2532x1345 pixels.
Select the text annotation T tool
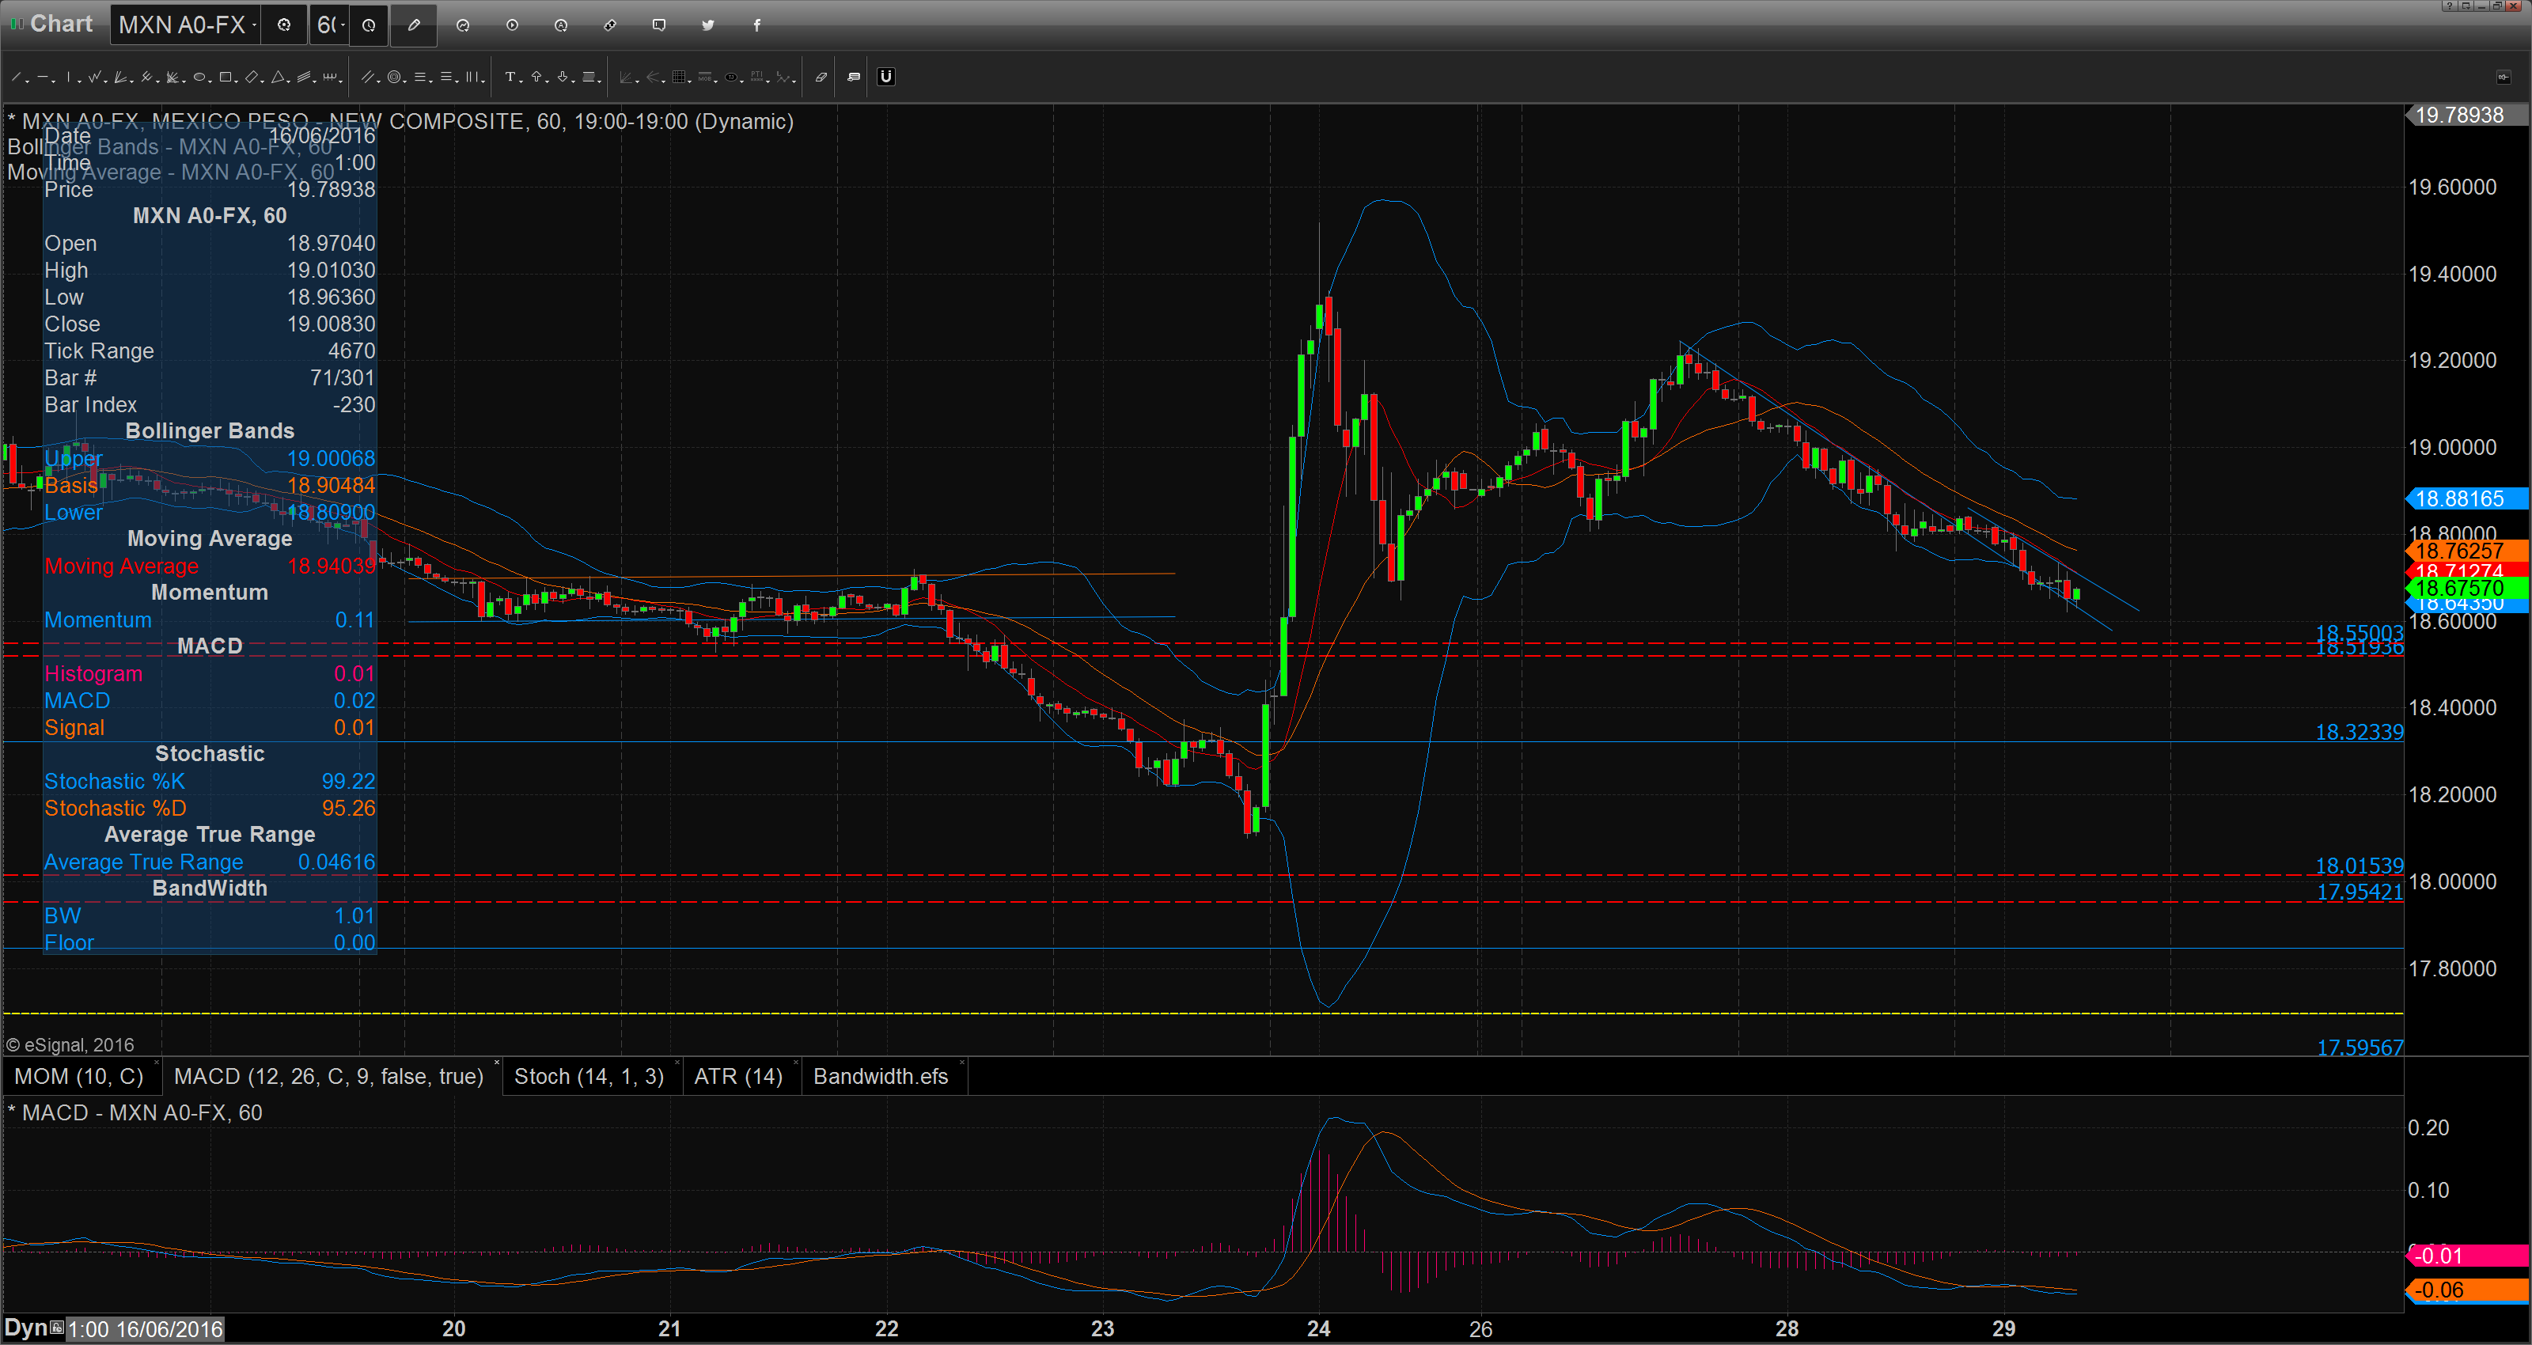(510, 77)
